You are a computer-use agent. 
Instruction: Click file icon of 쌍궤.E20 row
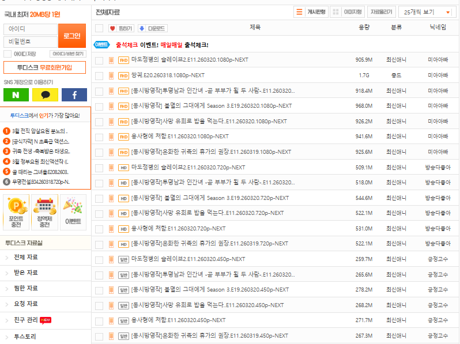tap(111, 75)
